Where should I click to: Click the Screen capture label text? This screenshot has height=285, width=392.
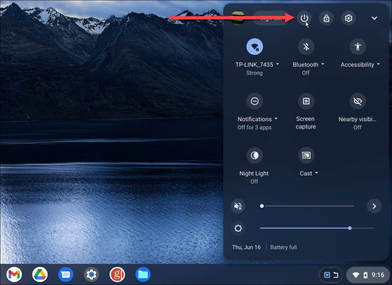pyautogui.click(x=306, y=123)
